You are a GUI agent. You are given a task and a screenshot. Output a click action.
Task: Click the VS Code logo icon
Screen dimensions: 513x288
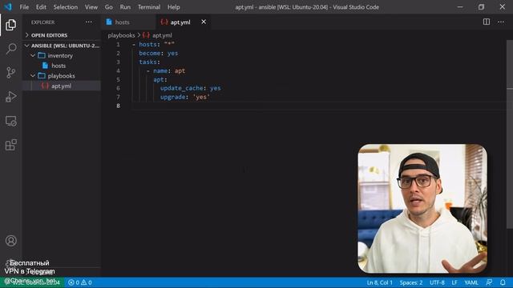(x=8, y=7)
